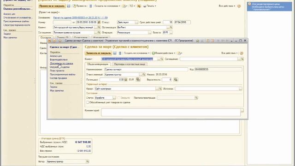Open the Статус В работе dropdown
This screenshot has width=295, height=166.
click(x=114, y=98)
